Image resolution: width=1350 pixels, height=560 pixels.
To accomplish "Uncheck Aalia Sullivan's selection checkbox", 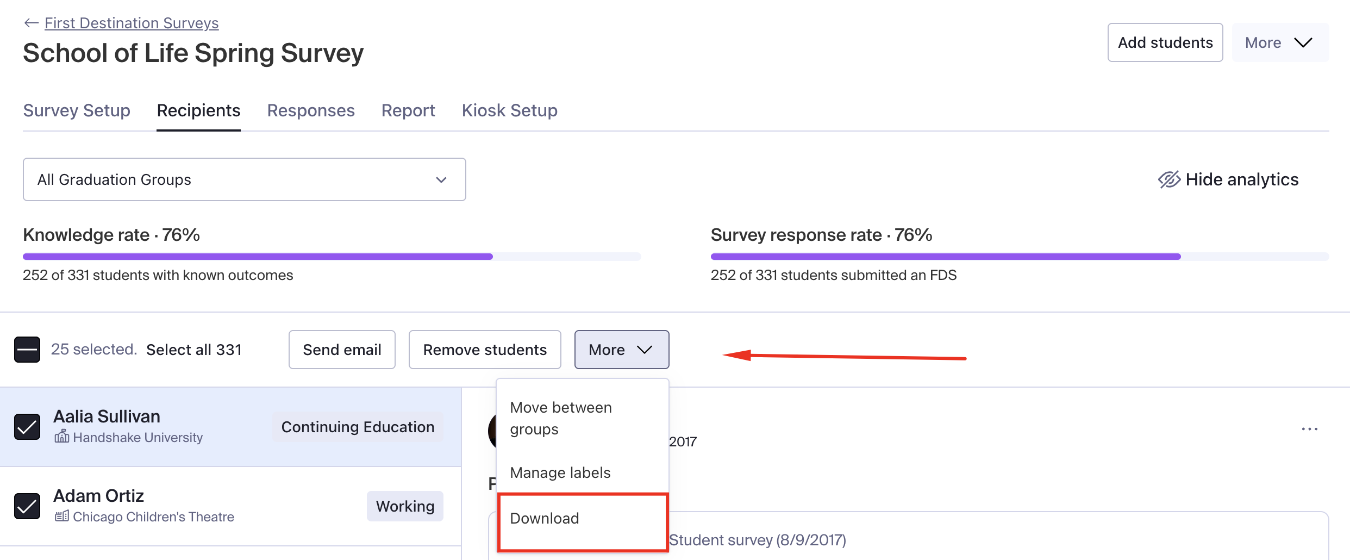I will pos(27,426).
